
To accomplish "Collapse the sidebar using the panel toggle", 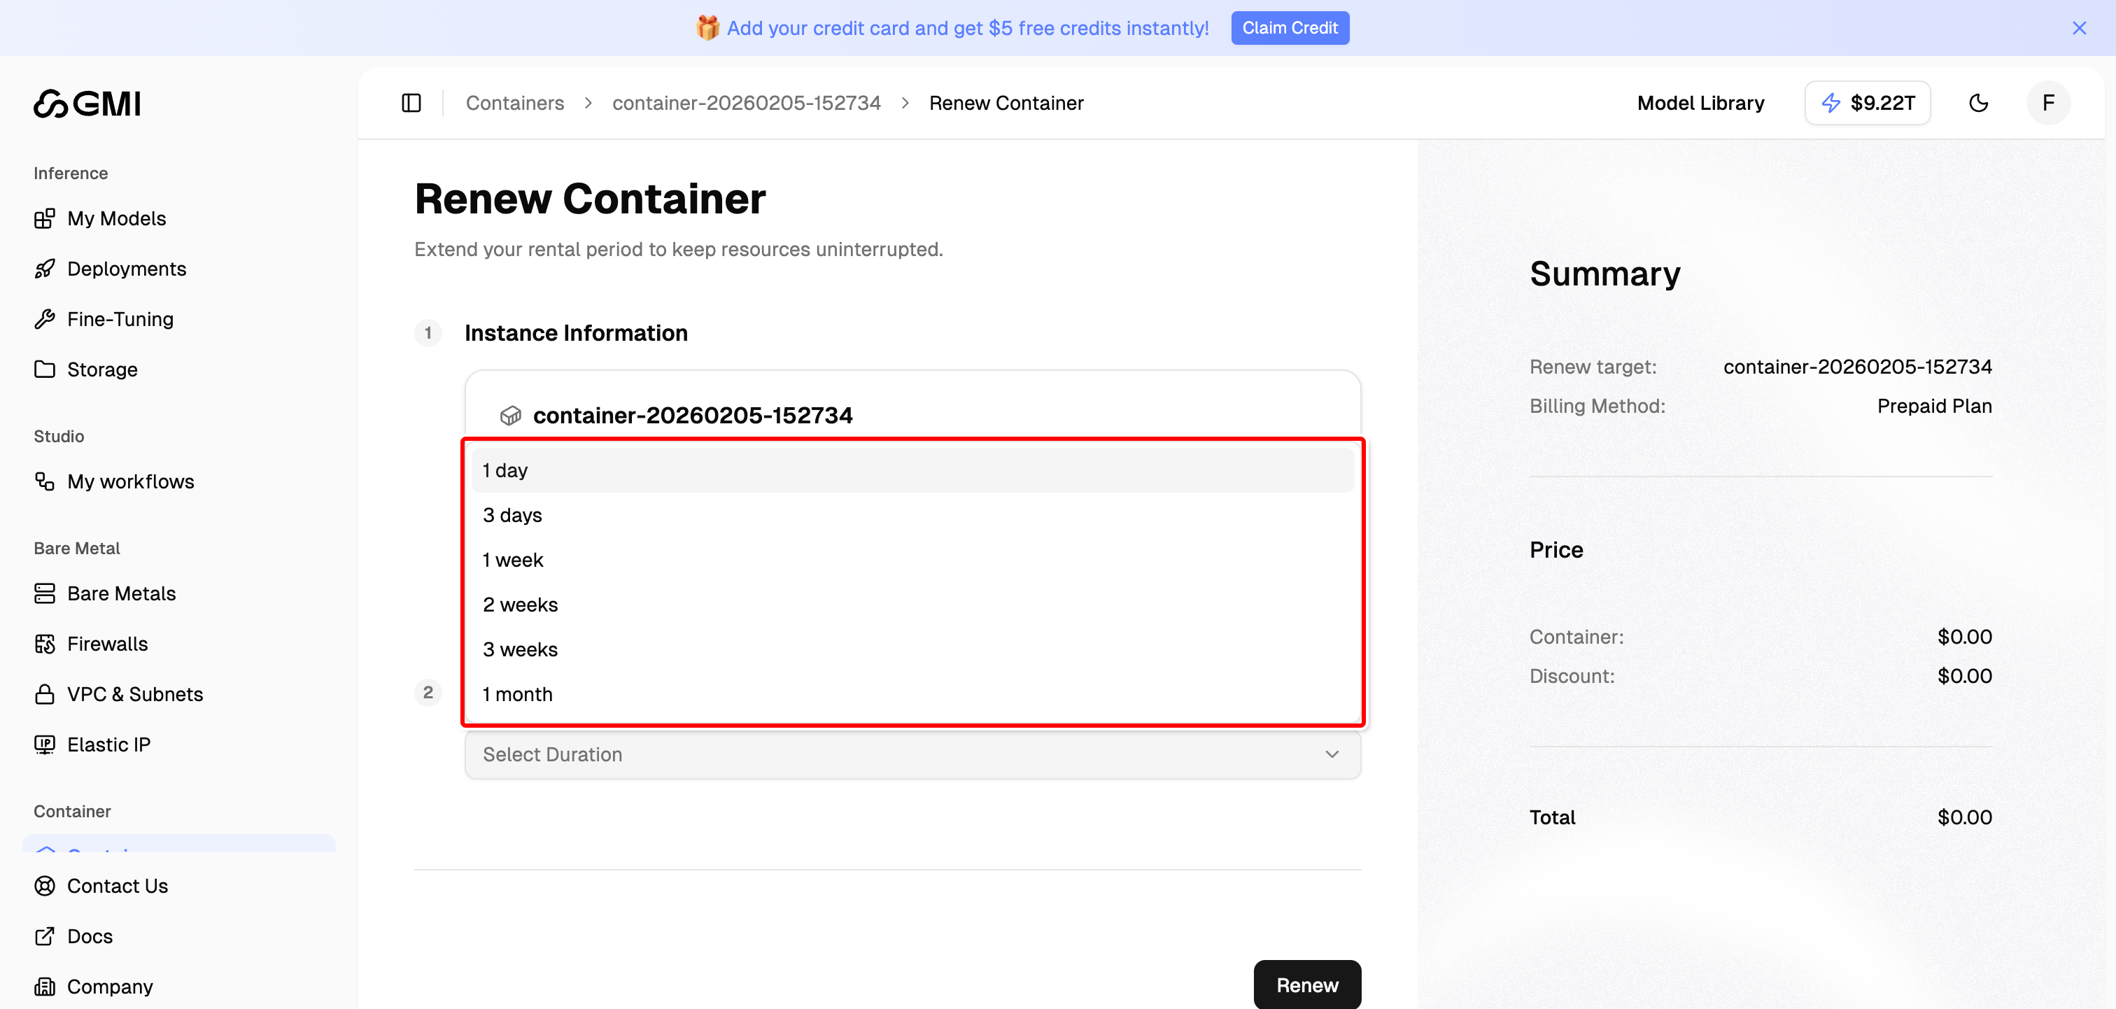I will pyautogui.click(x=411, y=103).
